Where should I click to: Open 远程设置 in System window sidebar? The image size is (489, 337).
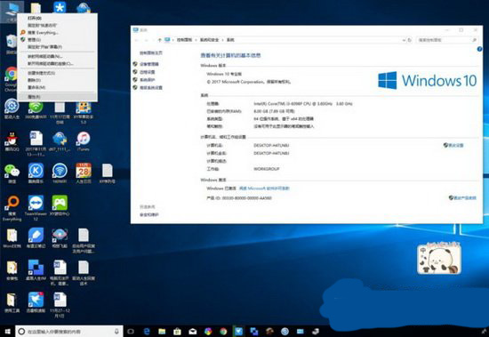pyautogui.click(x=148, y=72)
